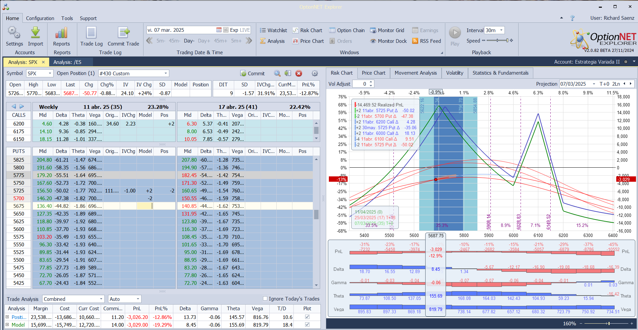Close the Analysis: SPX tab
Image resolution: width=638 pixels, height=330 pixels.
[43, 62]
